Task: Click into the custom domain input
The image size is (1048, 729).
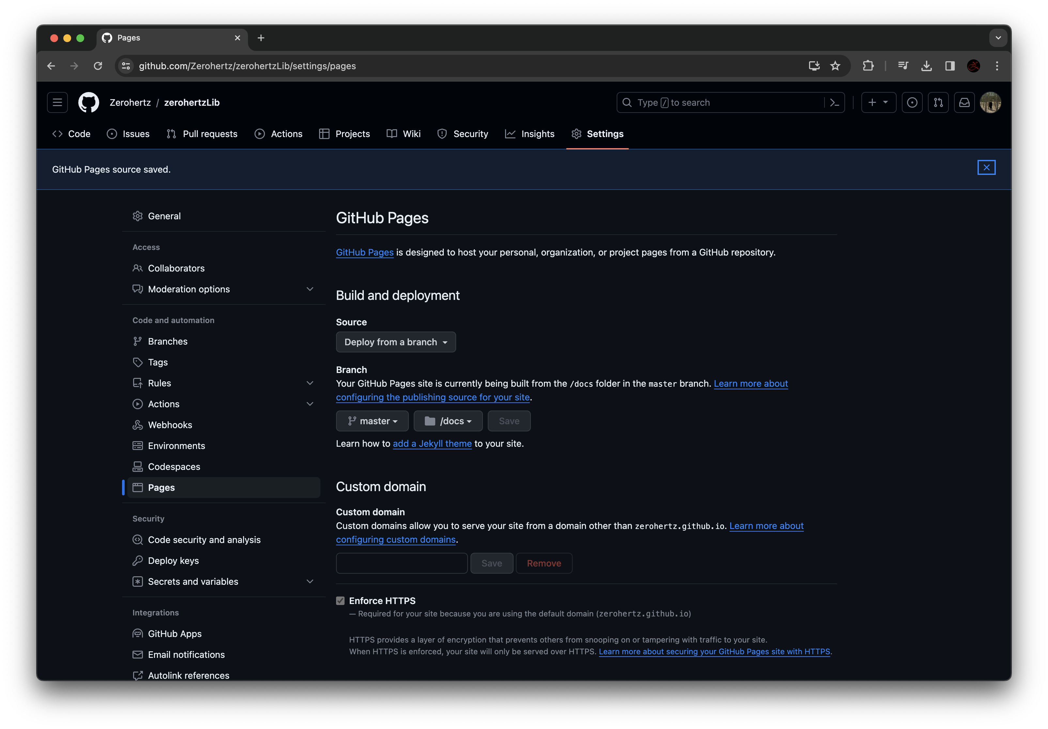Action: tap(402, 563)
